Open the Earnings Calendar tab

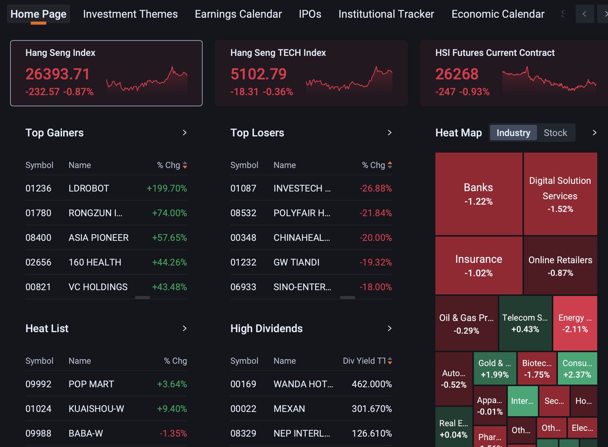coord(238,14)
